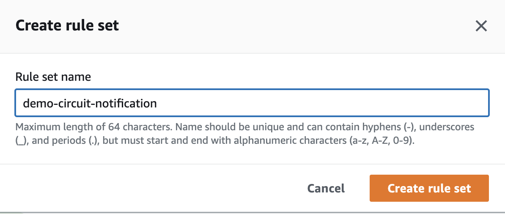Image resolution: width=505 pixels, height=214 pixels.
Task: Close the Create rule set dialog
Action: [x=481, y=26]
